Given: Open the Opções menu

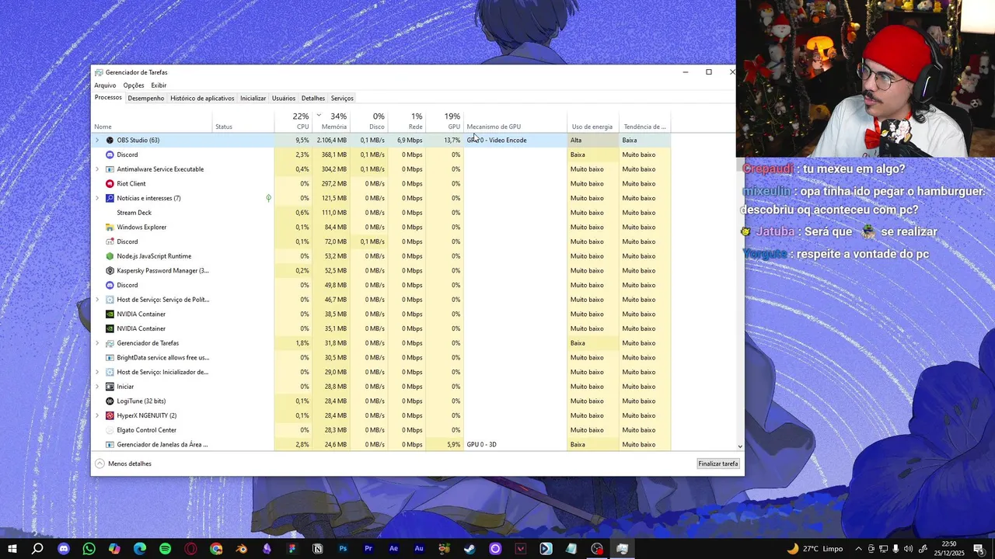Looking at the screenshot, I should pos(134,85).
